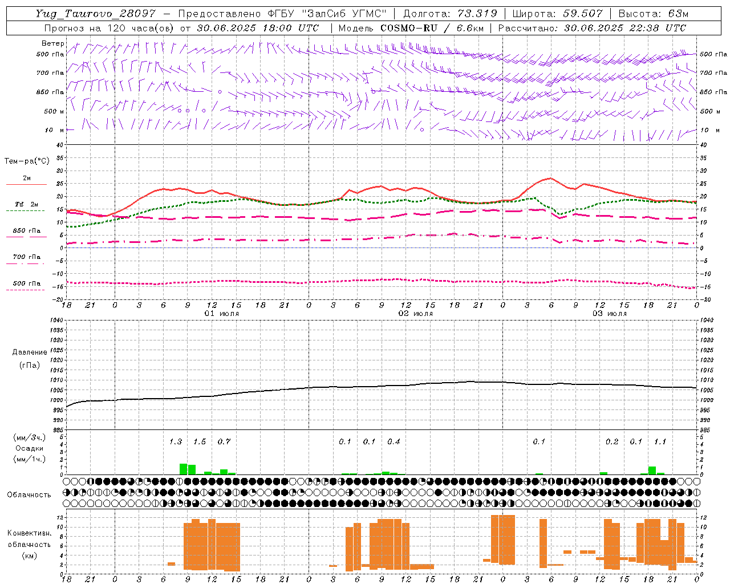Click the 01 июля date label

pos(222,314)
